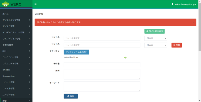Click the user profile icon in header
This screenshot has width=201, height=102.
(x=173, y=4)
